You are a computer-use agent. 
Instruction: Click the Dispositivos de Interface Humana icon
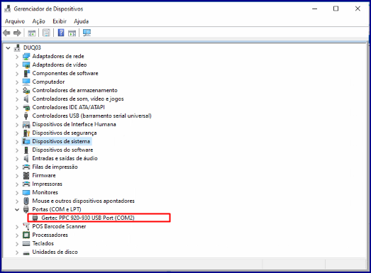pos(26,124)
